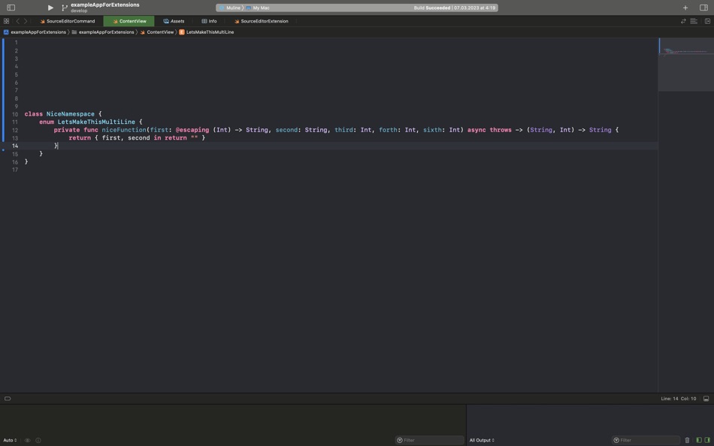Enable code review mode arrows icon
The height and width of the screenshot is (446, 714).
coord(683,21)
